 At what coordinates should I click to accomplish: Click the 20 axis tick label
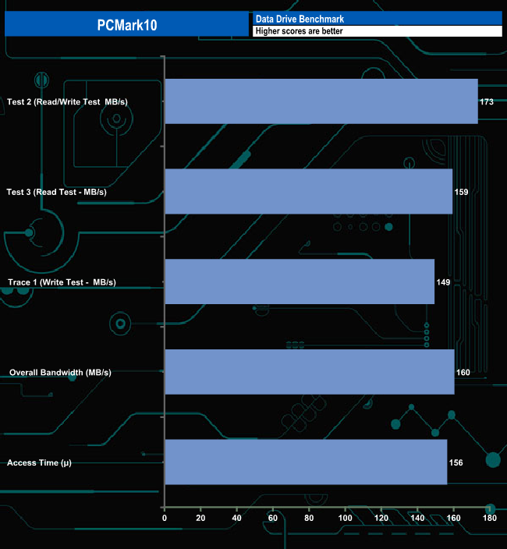click(200, 518)
